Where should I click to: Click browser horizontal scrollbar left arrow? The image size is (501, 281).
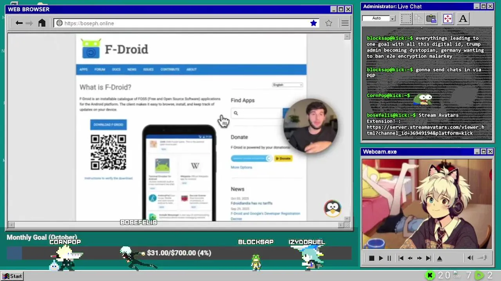[11, 225]
